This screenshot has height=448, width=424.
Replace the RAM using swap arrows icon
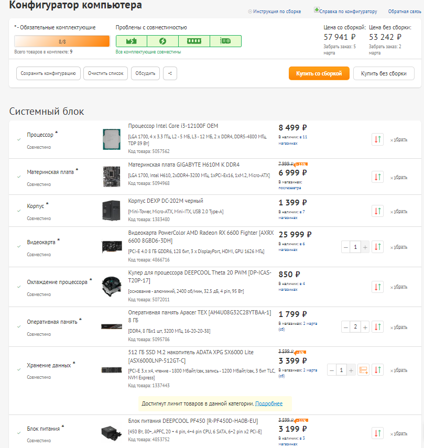[377, 327]
